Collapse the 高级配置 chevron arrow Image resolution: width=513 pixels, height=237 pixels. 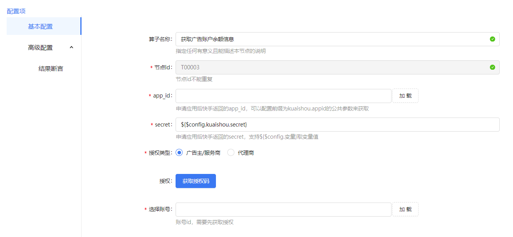(x=71, y=47)
